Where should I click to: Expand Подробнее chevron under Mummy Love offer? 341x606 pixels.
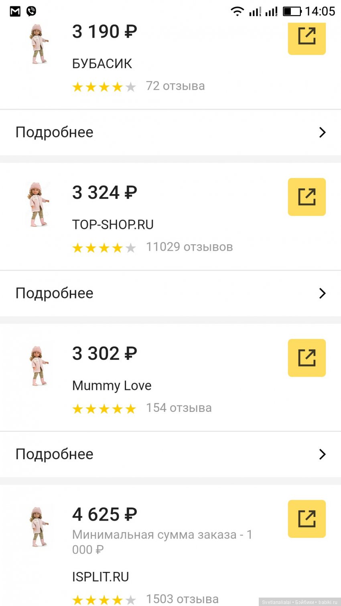coord(322,454)
